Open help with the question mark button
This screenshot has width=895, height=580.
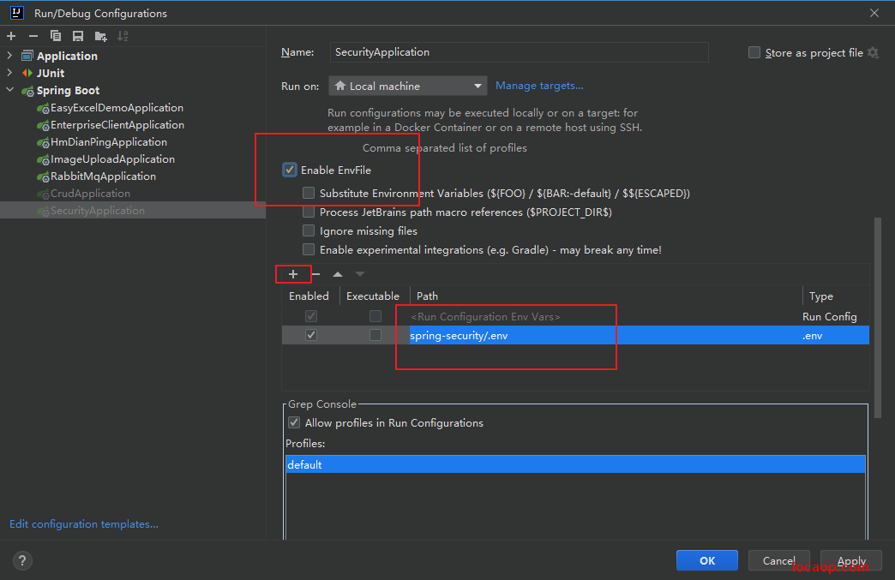(22, 560)
